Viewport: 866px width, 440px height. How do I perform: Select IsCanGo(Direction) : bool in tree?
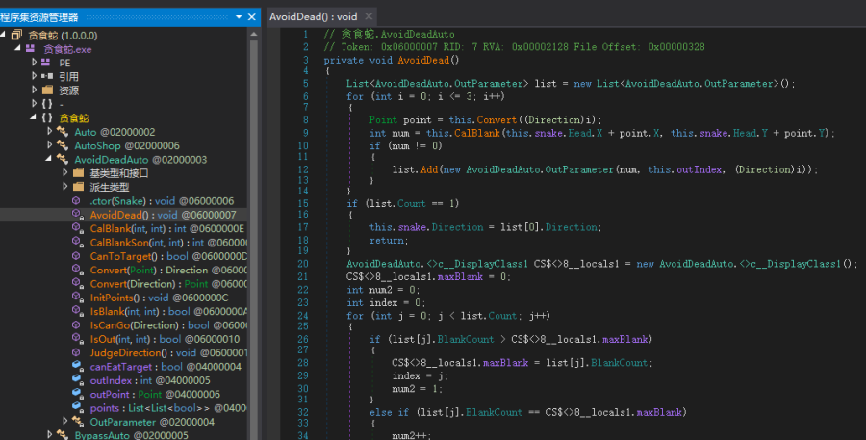(168, 325)
